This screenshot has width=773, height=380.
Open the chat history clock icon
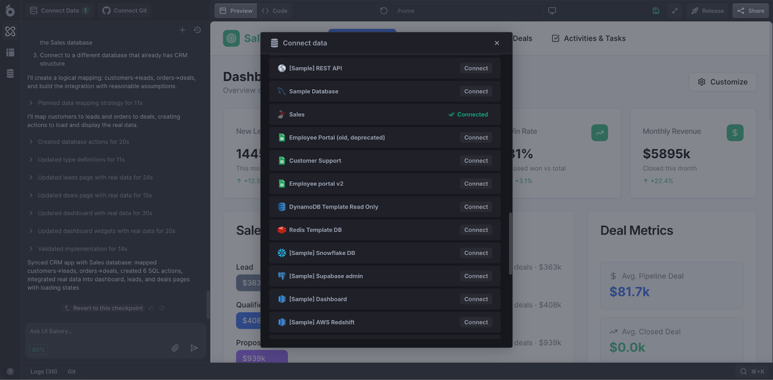tap(197, 30)
